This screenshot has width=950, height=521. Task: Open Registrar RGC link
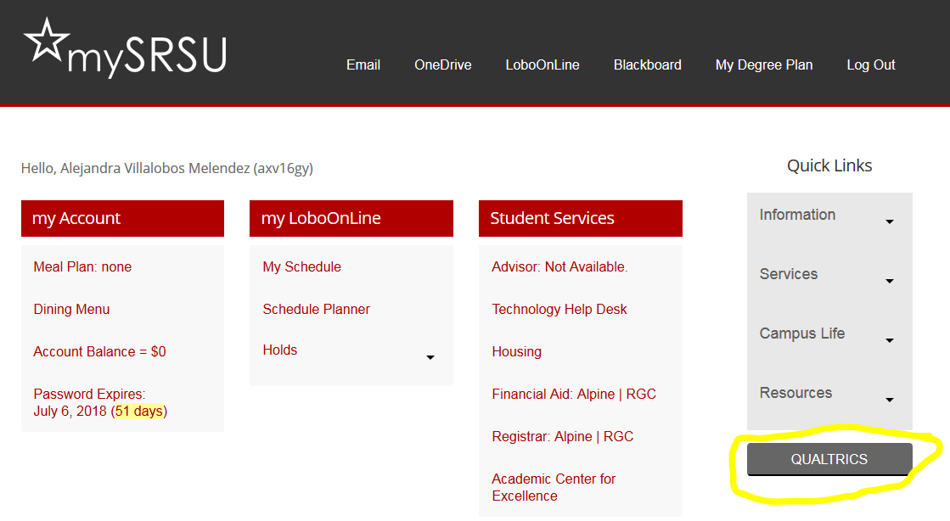point(619,436)
